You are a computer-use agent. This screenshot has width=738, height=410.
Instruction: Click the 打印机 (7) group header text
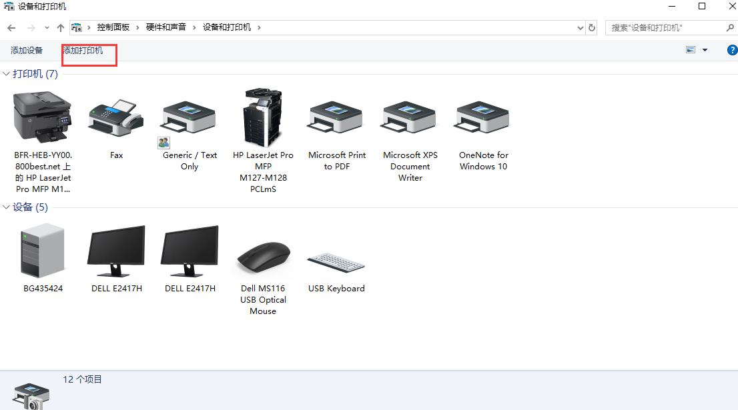35,74
